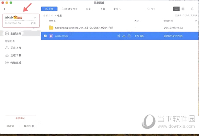Click the transfer complete checkmark icon
Screen dimensions: 199x136
(7, 63)
